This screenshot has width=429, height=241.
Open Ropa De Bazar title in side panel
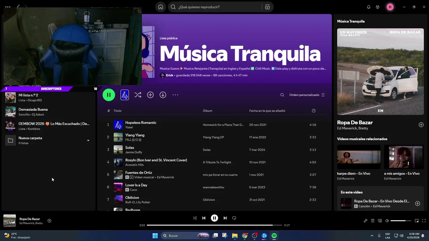(355, 123)
